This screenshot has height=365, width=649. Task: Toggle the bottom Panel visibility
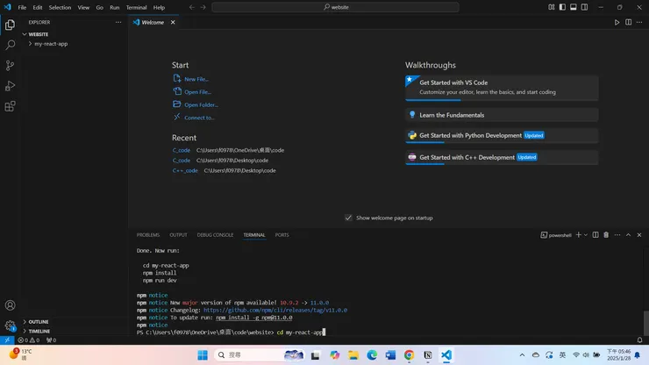pos(574,7)
